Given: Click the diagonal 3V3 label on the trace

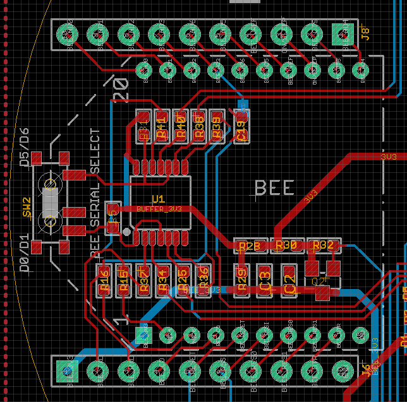Looking at the screenshot, I should click(x=311, y=196).
